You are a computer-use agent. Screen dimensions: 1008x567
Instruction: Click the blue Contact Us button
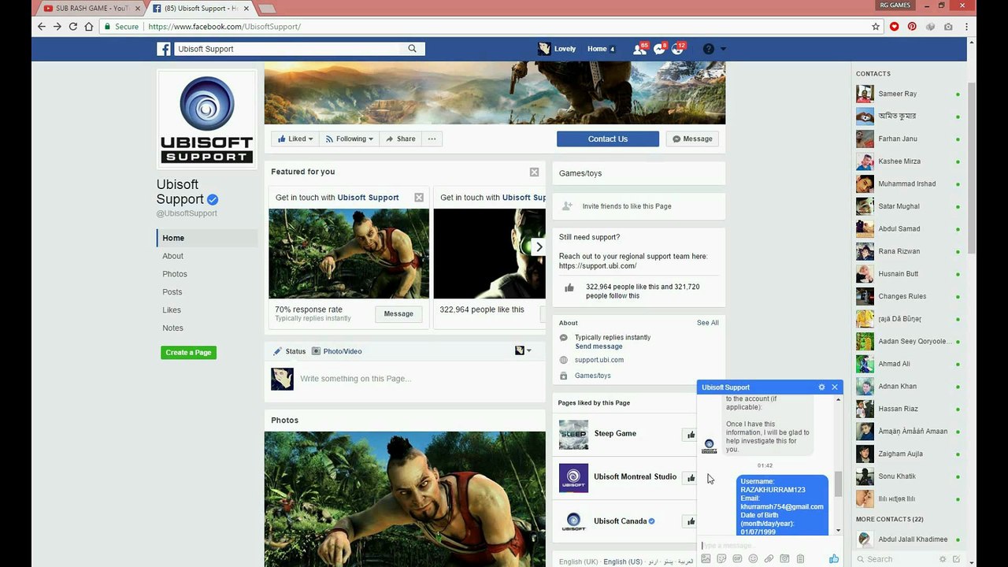click(608, 139)
